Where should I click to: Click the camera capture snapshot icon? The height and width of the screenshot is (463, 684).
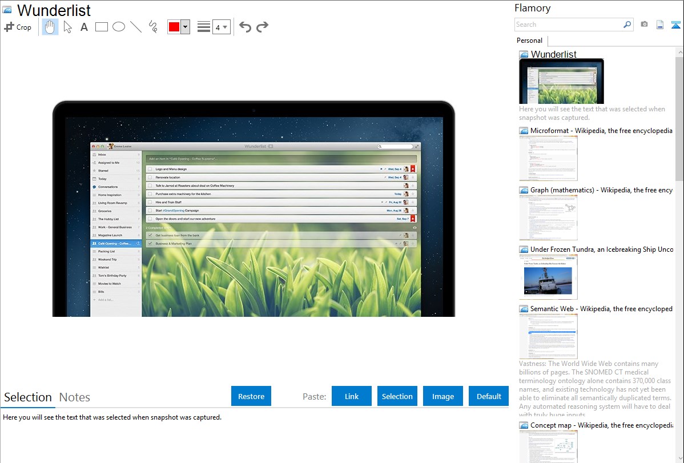point(644,25)
